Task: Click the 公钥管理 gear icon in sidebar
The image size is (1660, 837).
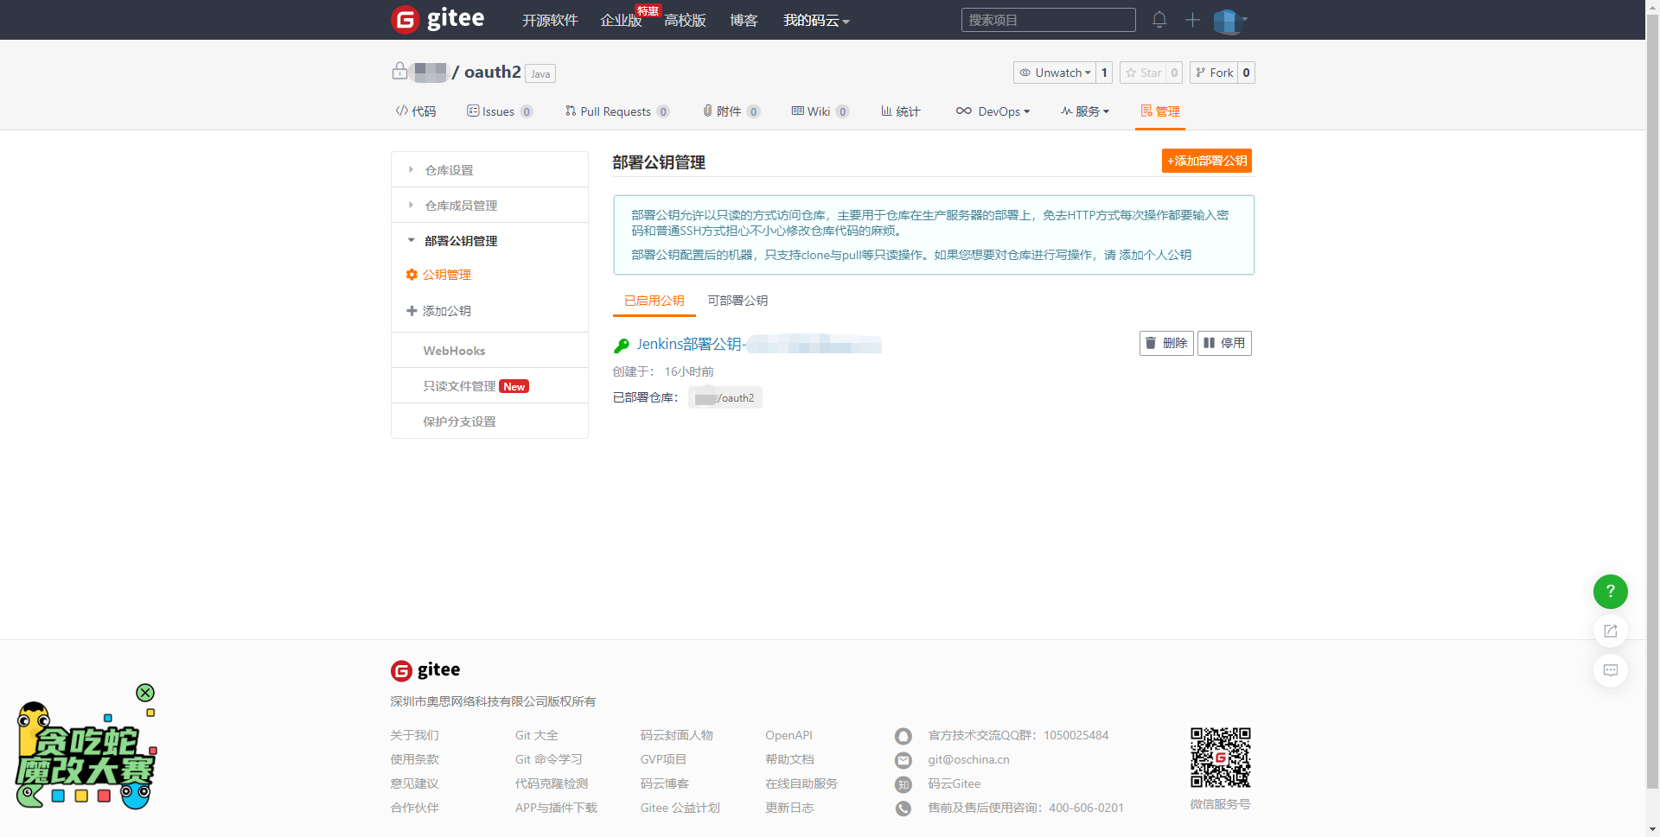Action: tap(412, 275)
